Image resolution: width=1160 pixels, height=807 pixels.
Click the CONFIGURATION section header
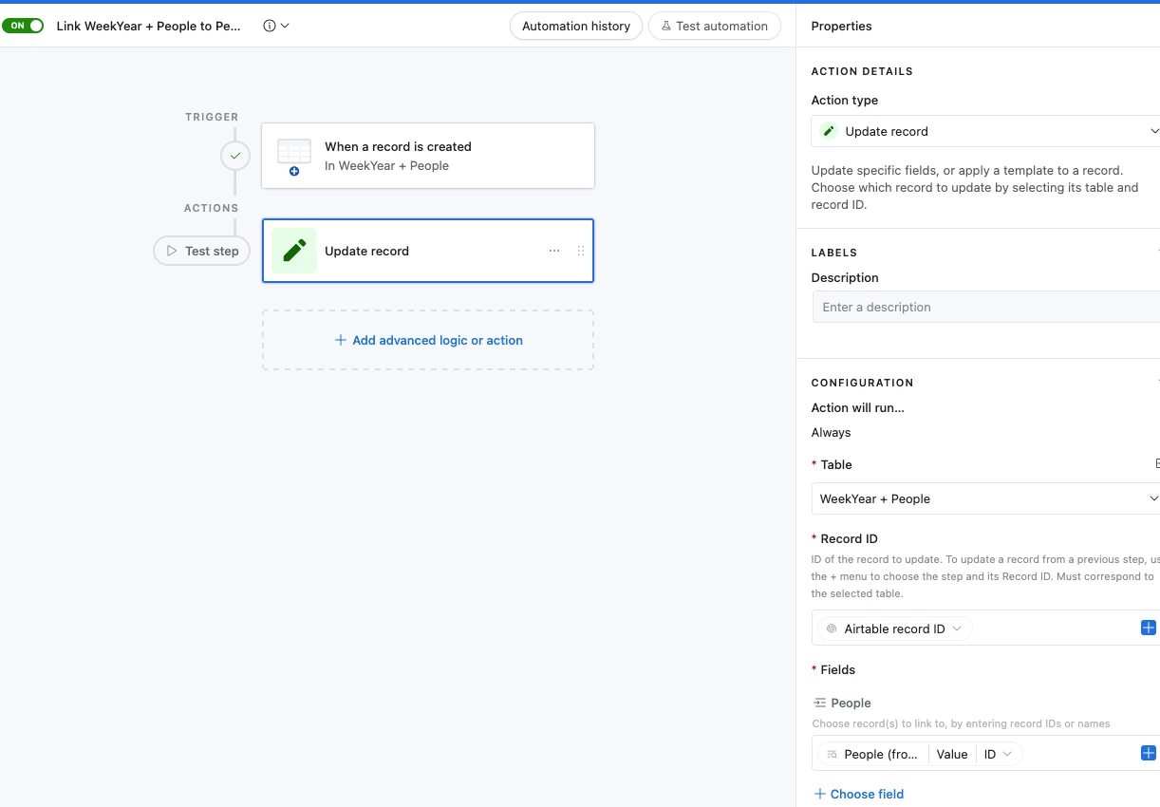click(862, 383)
